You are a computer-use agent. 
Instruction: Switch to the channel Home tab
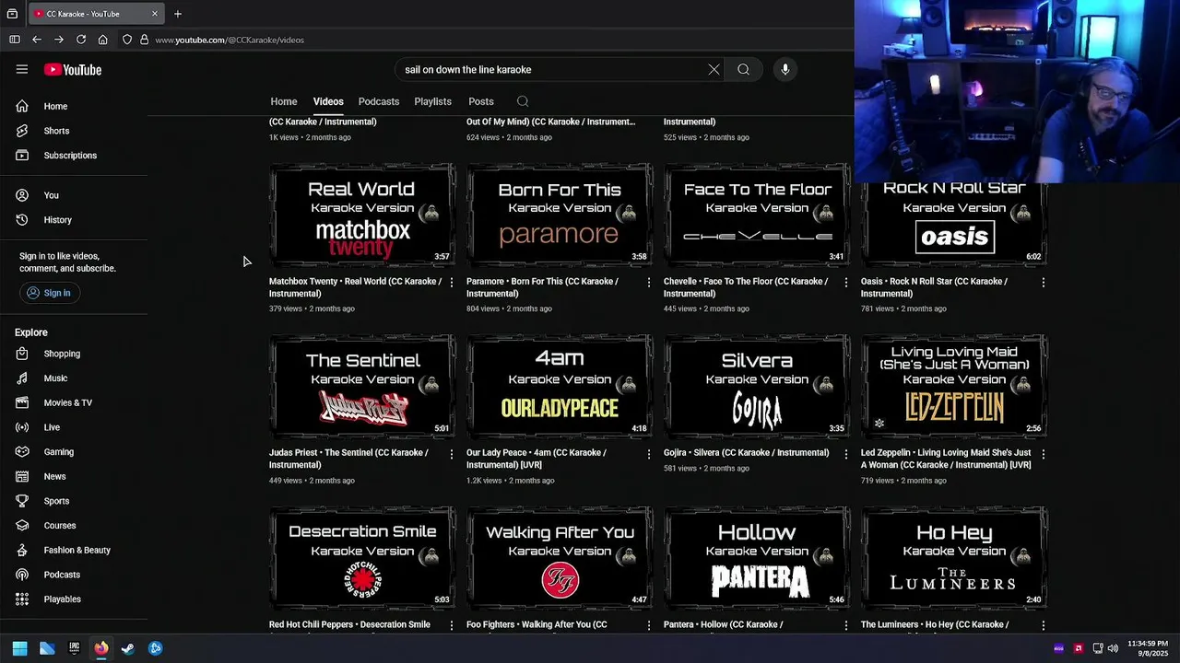click(284, 101)
